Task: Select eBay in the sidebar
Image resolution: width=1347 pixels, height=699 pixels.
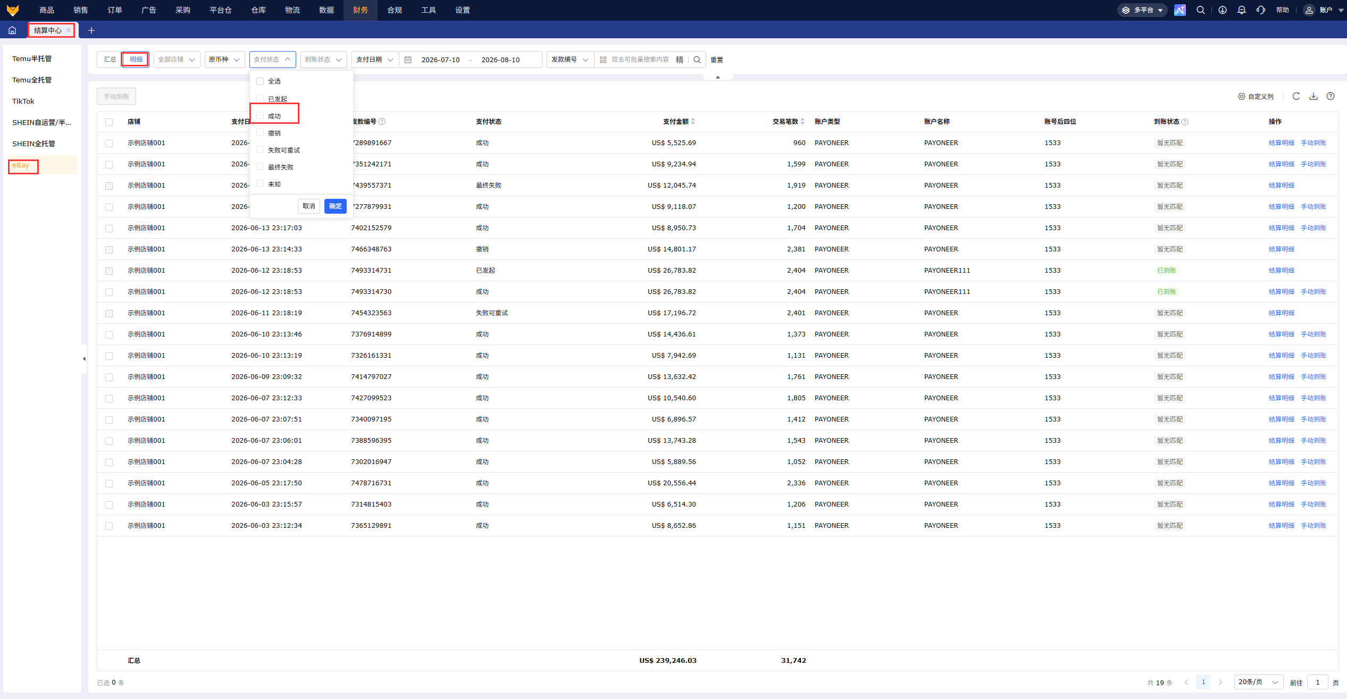Action: point(21,165)
